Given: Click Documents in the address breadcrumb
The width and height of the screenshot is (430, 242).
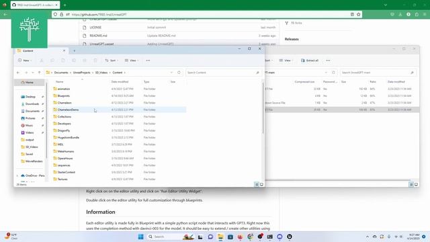Looking at the screenshot, I should (x=61, y=73).
